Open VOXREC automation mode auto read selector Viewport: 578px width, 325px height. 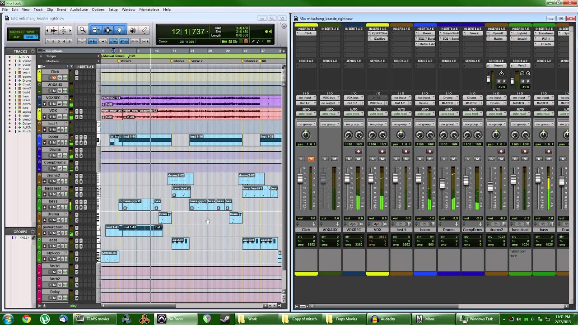click(x=354, y=113)
